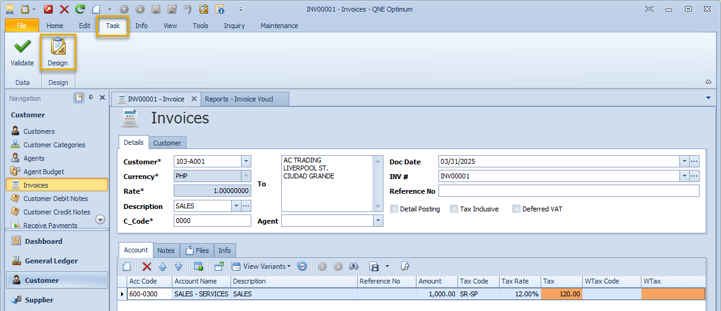721x311 pixels.
Task: Click the New document icon in quick access toolbar
Action: pos(95,9)
